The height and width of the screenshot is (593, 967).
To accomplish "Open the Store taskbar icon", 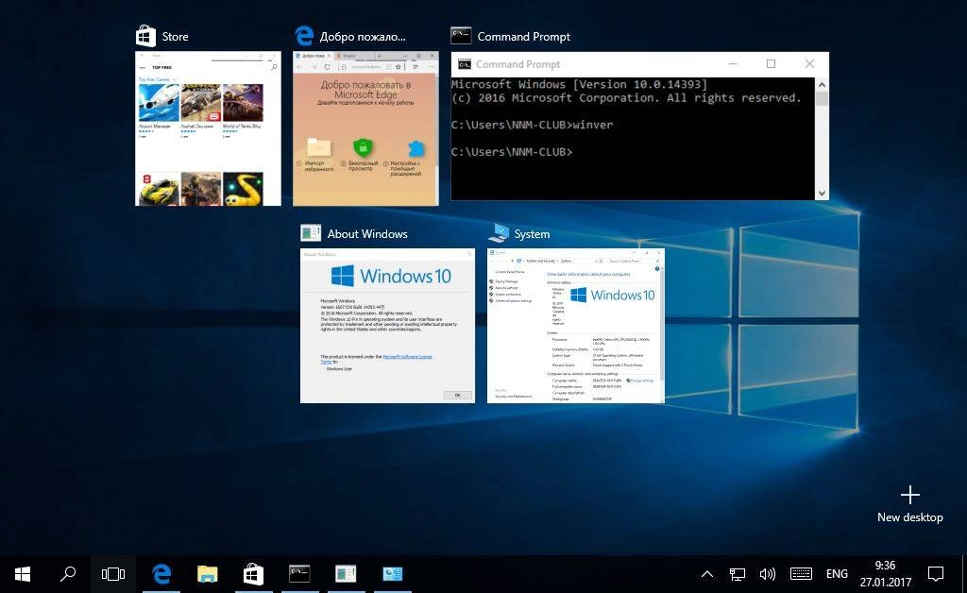I will [x=253, y=574].
